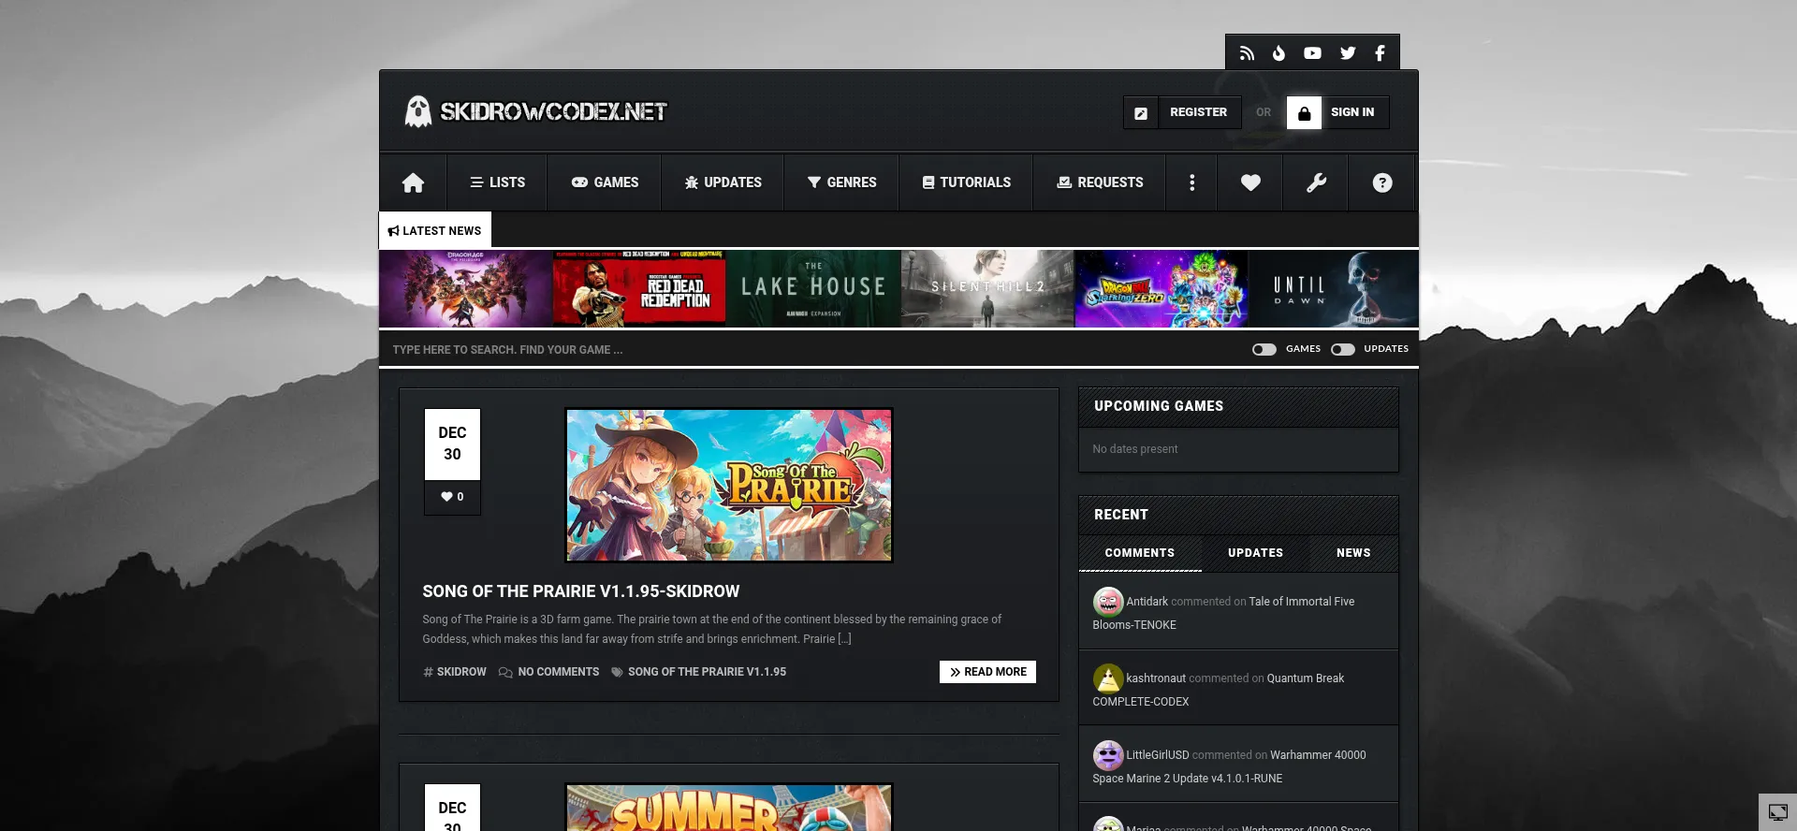The width and height of the screenshot is (1797, 831).
Task: Open favorites heart icon in navbar
Action: point(1250,182)
